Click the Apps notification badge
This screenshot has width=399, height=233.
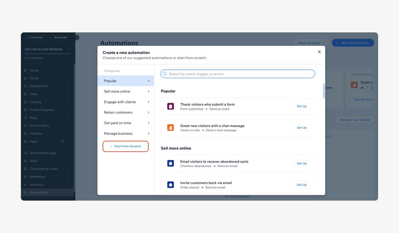tap(63, 141)
